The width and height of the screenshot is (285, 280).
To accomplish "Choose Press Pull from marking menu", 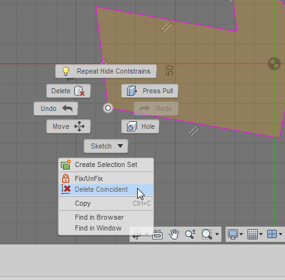I will [x=150, y=91].
